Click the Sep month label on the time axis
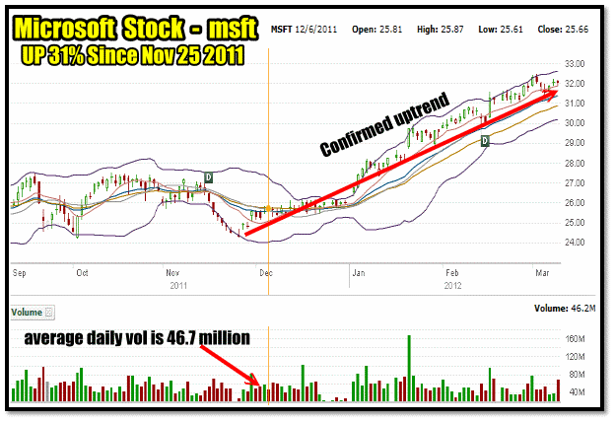Screen dimensions: 615x422 [20, 273]
